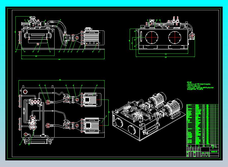Click the right circular cover on tank side view

[x=175, y=37]
